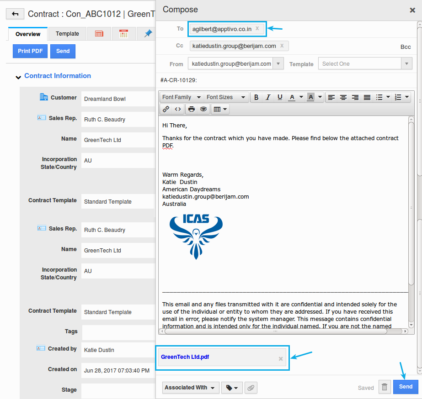Click Send in the Compose footer

pos(406,387)
